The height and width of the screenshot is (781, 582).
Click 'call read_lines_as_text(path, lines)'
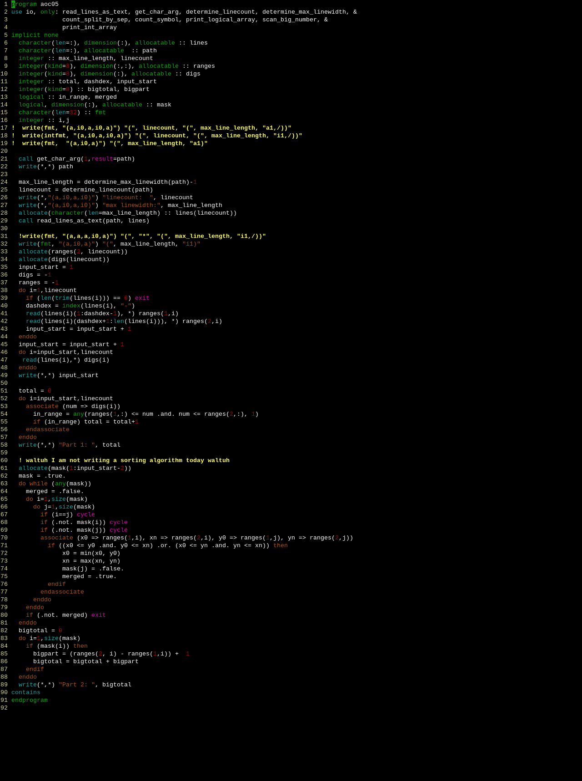point(84,221)
